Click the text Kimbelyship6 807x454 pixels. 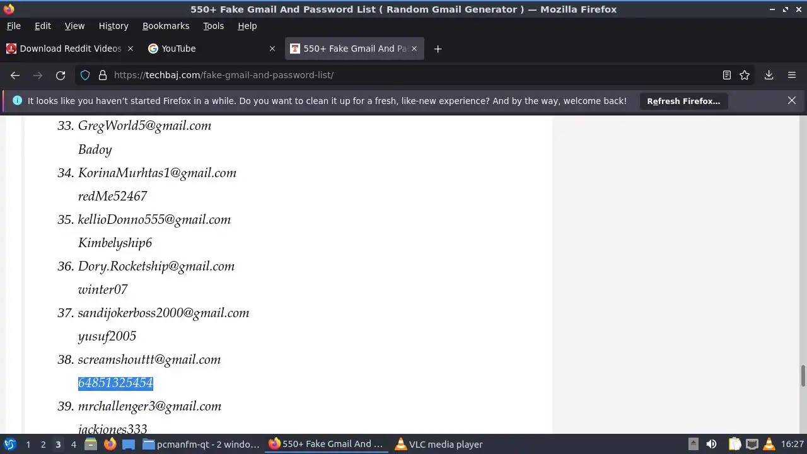point(115,243)
